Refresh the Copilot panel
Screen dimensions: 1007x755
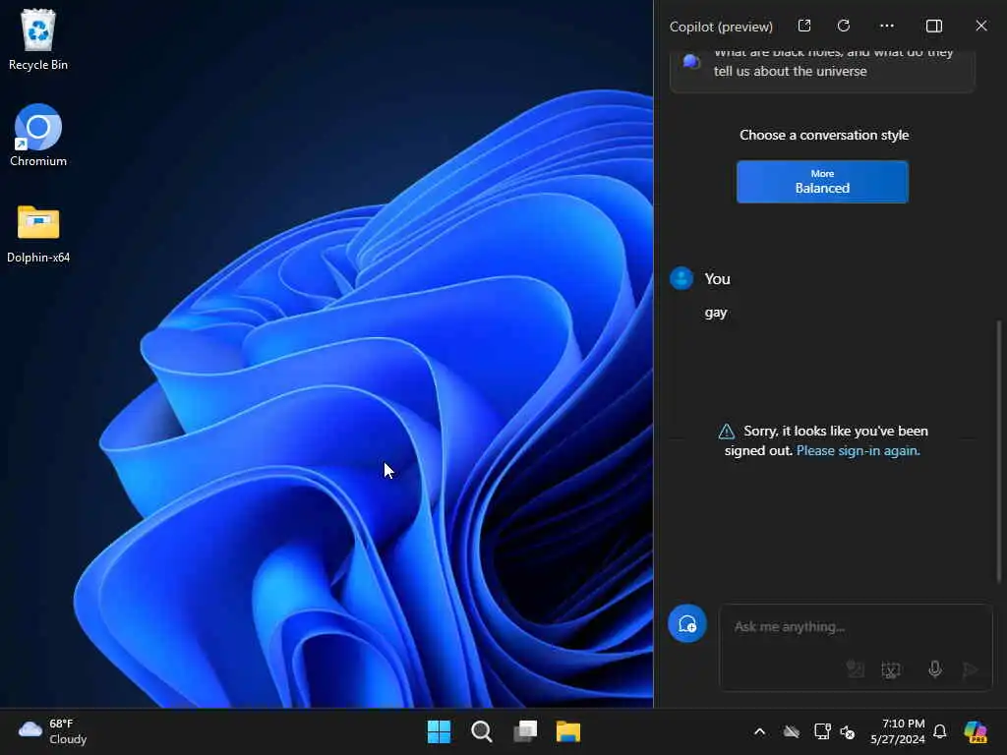844,26
